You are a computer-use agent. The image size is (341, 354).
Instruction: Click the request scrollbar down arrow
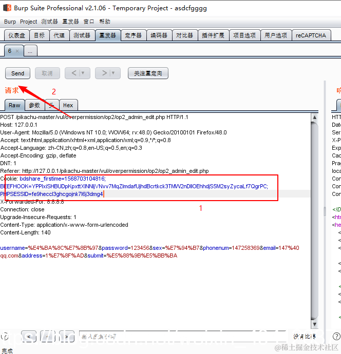tap(314, 324)
